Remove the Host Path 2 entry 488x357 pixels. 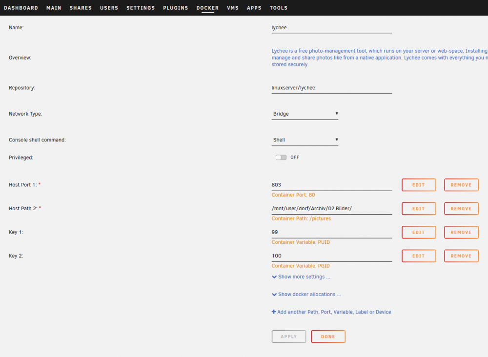(x=461, y=209)
